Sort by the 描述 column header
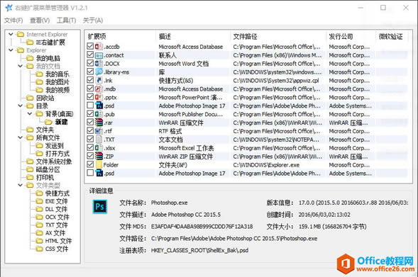Viewport: 418px width, 277px height. pos(193,36)
